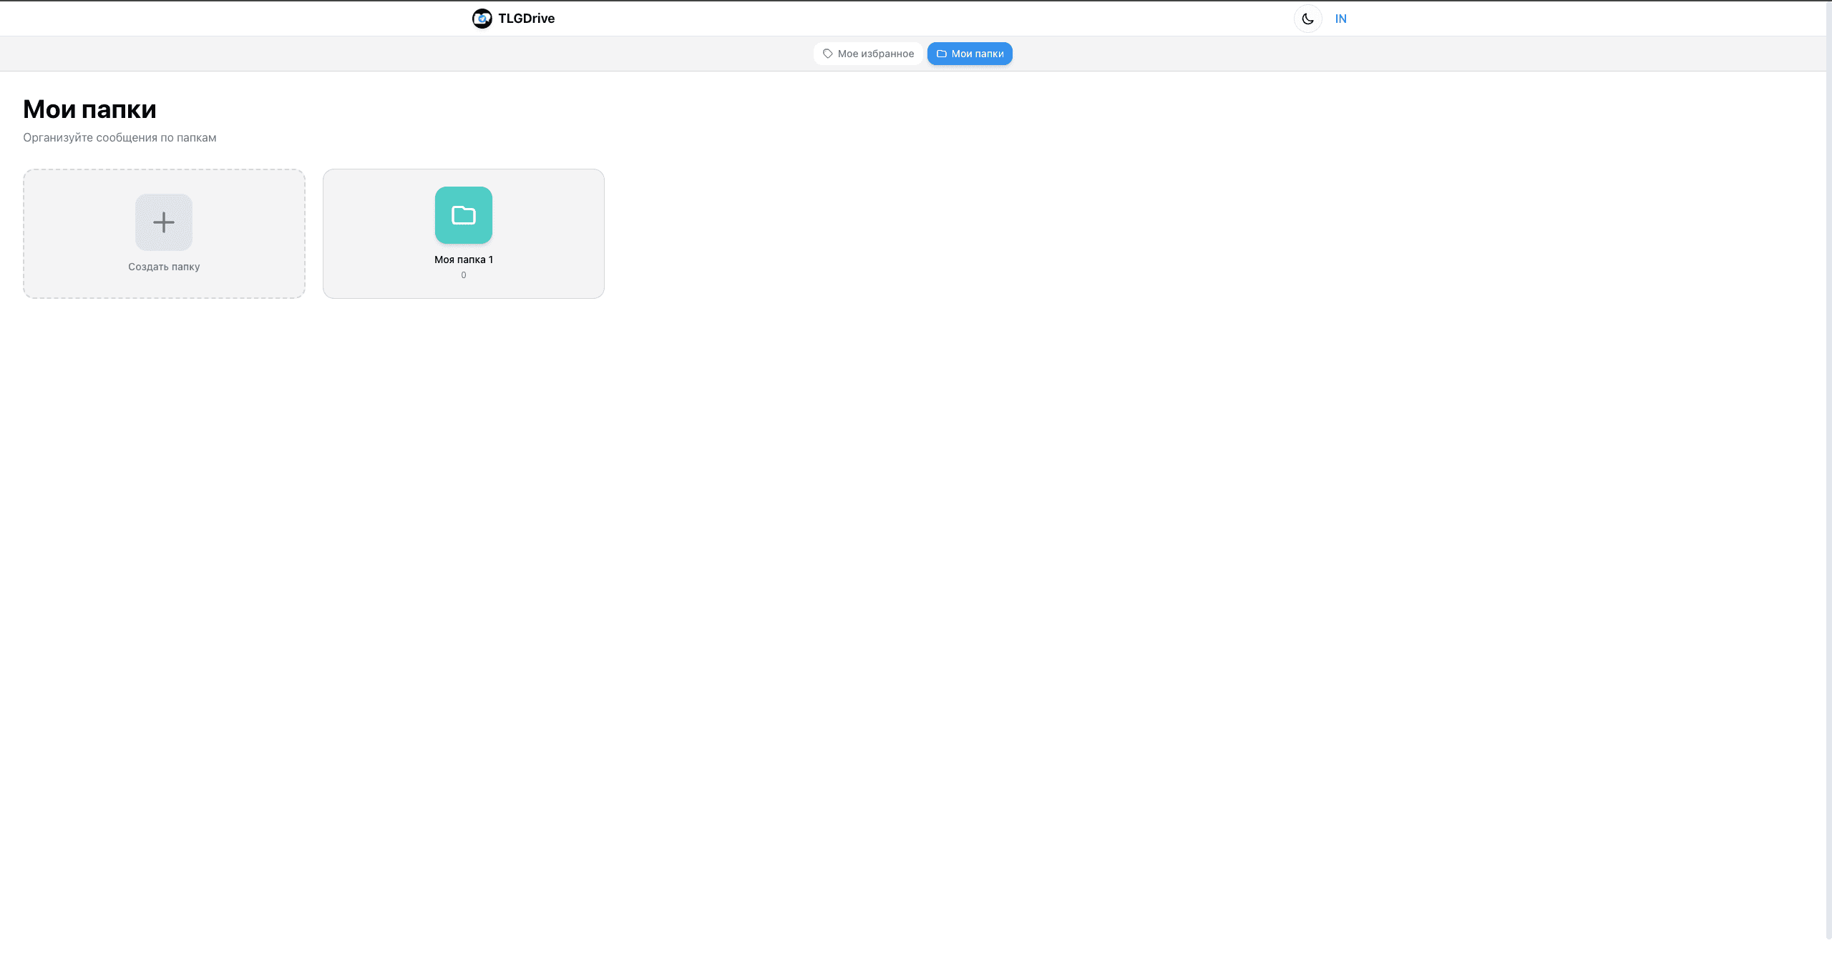Click the TLGDrive title text
The height and width of the screenshot is (968, 1832).
526,18
